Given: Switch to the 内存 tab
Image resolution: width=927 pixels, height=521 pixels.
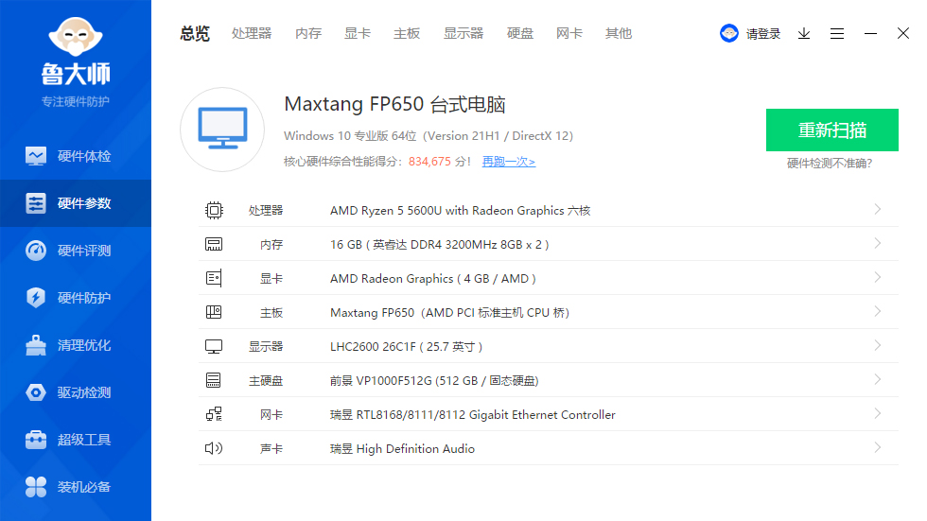Looking at the screenshot, I should point(308,34).
